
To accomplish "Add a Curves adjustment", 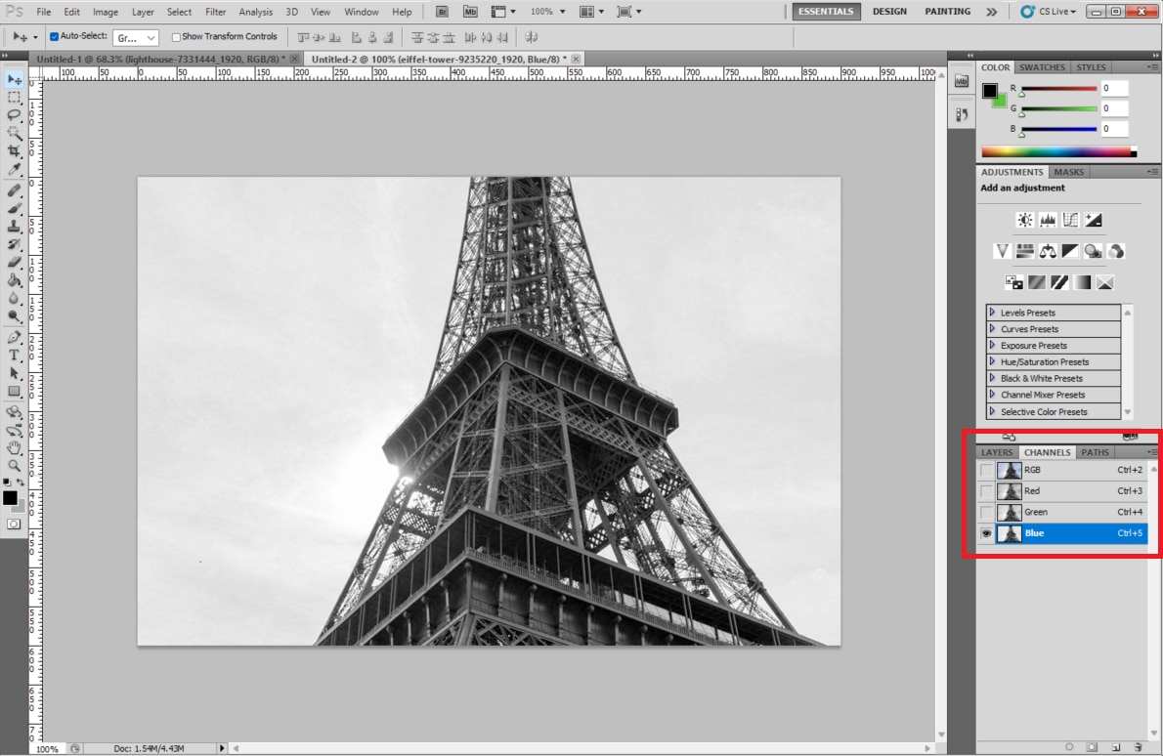I will point(1070,220).
